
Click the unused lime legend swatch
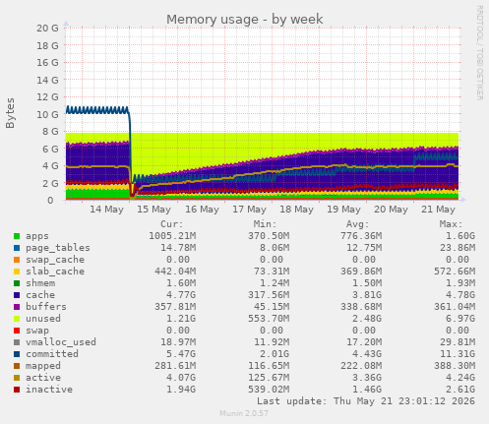point(17,319)
